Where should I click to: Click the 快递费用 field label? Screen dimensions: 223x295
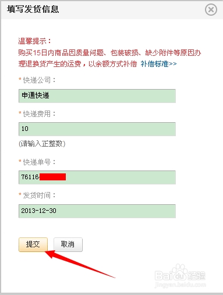click(x=37, y=113)
